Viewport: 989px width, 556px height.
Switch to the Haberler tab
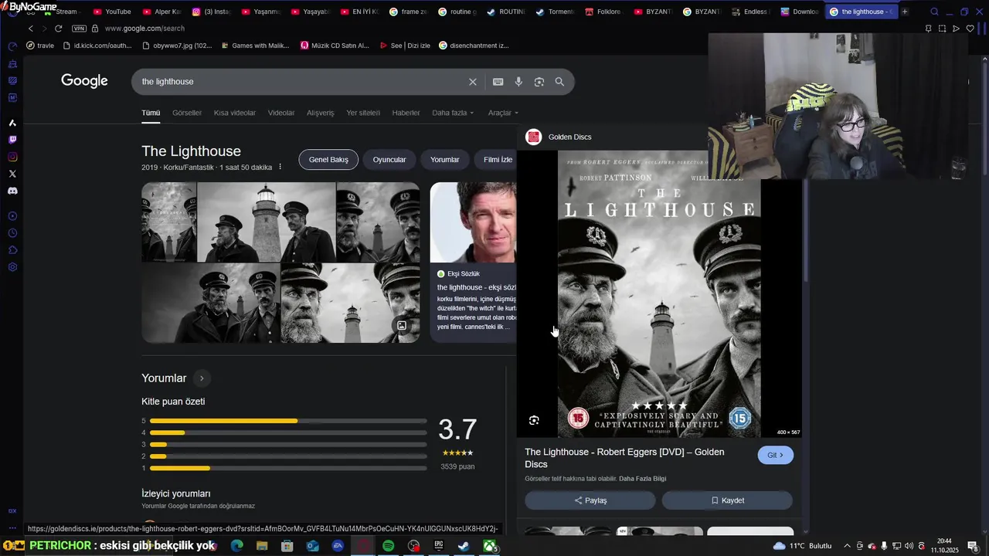click(x=406, y=113)
